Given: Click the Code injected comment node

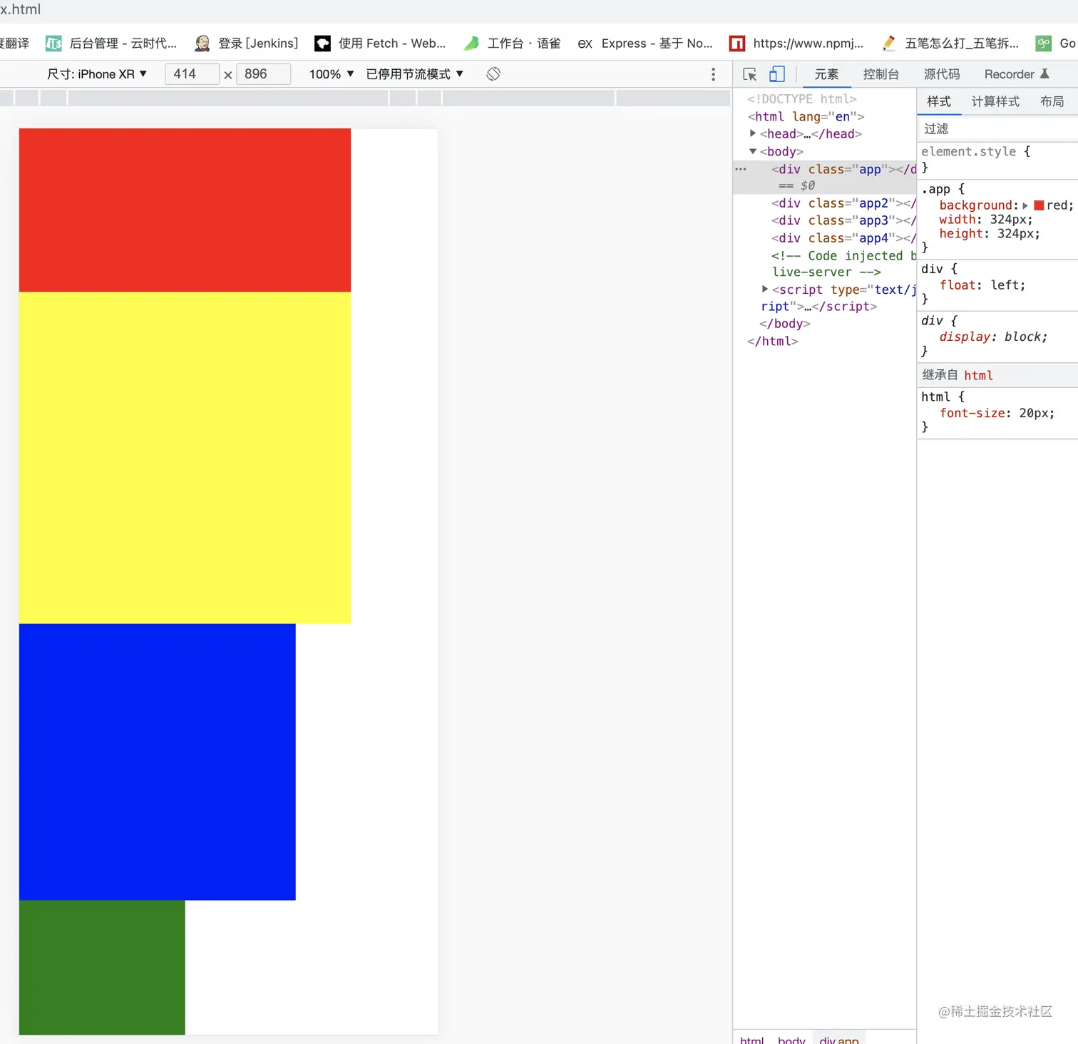Looking at the screenshot, I should tap(843, 263).
